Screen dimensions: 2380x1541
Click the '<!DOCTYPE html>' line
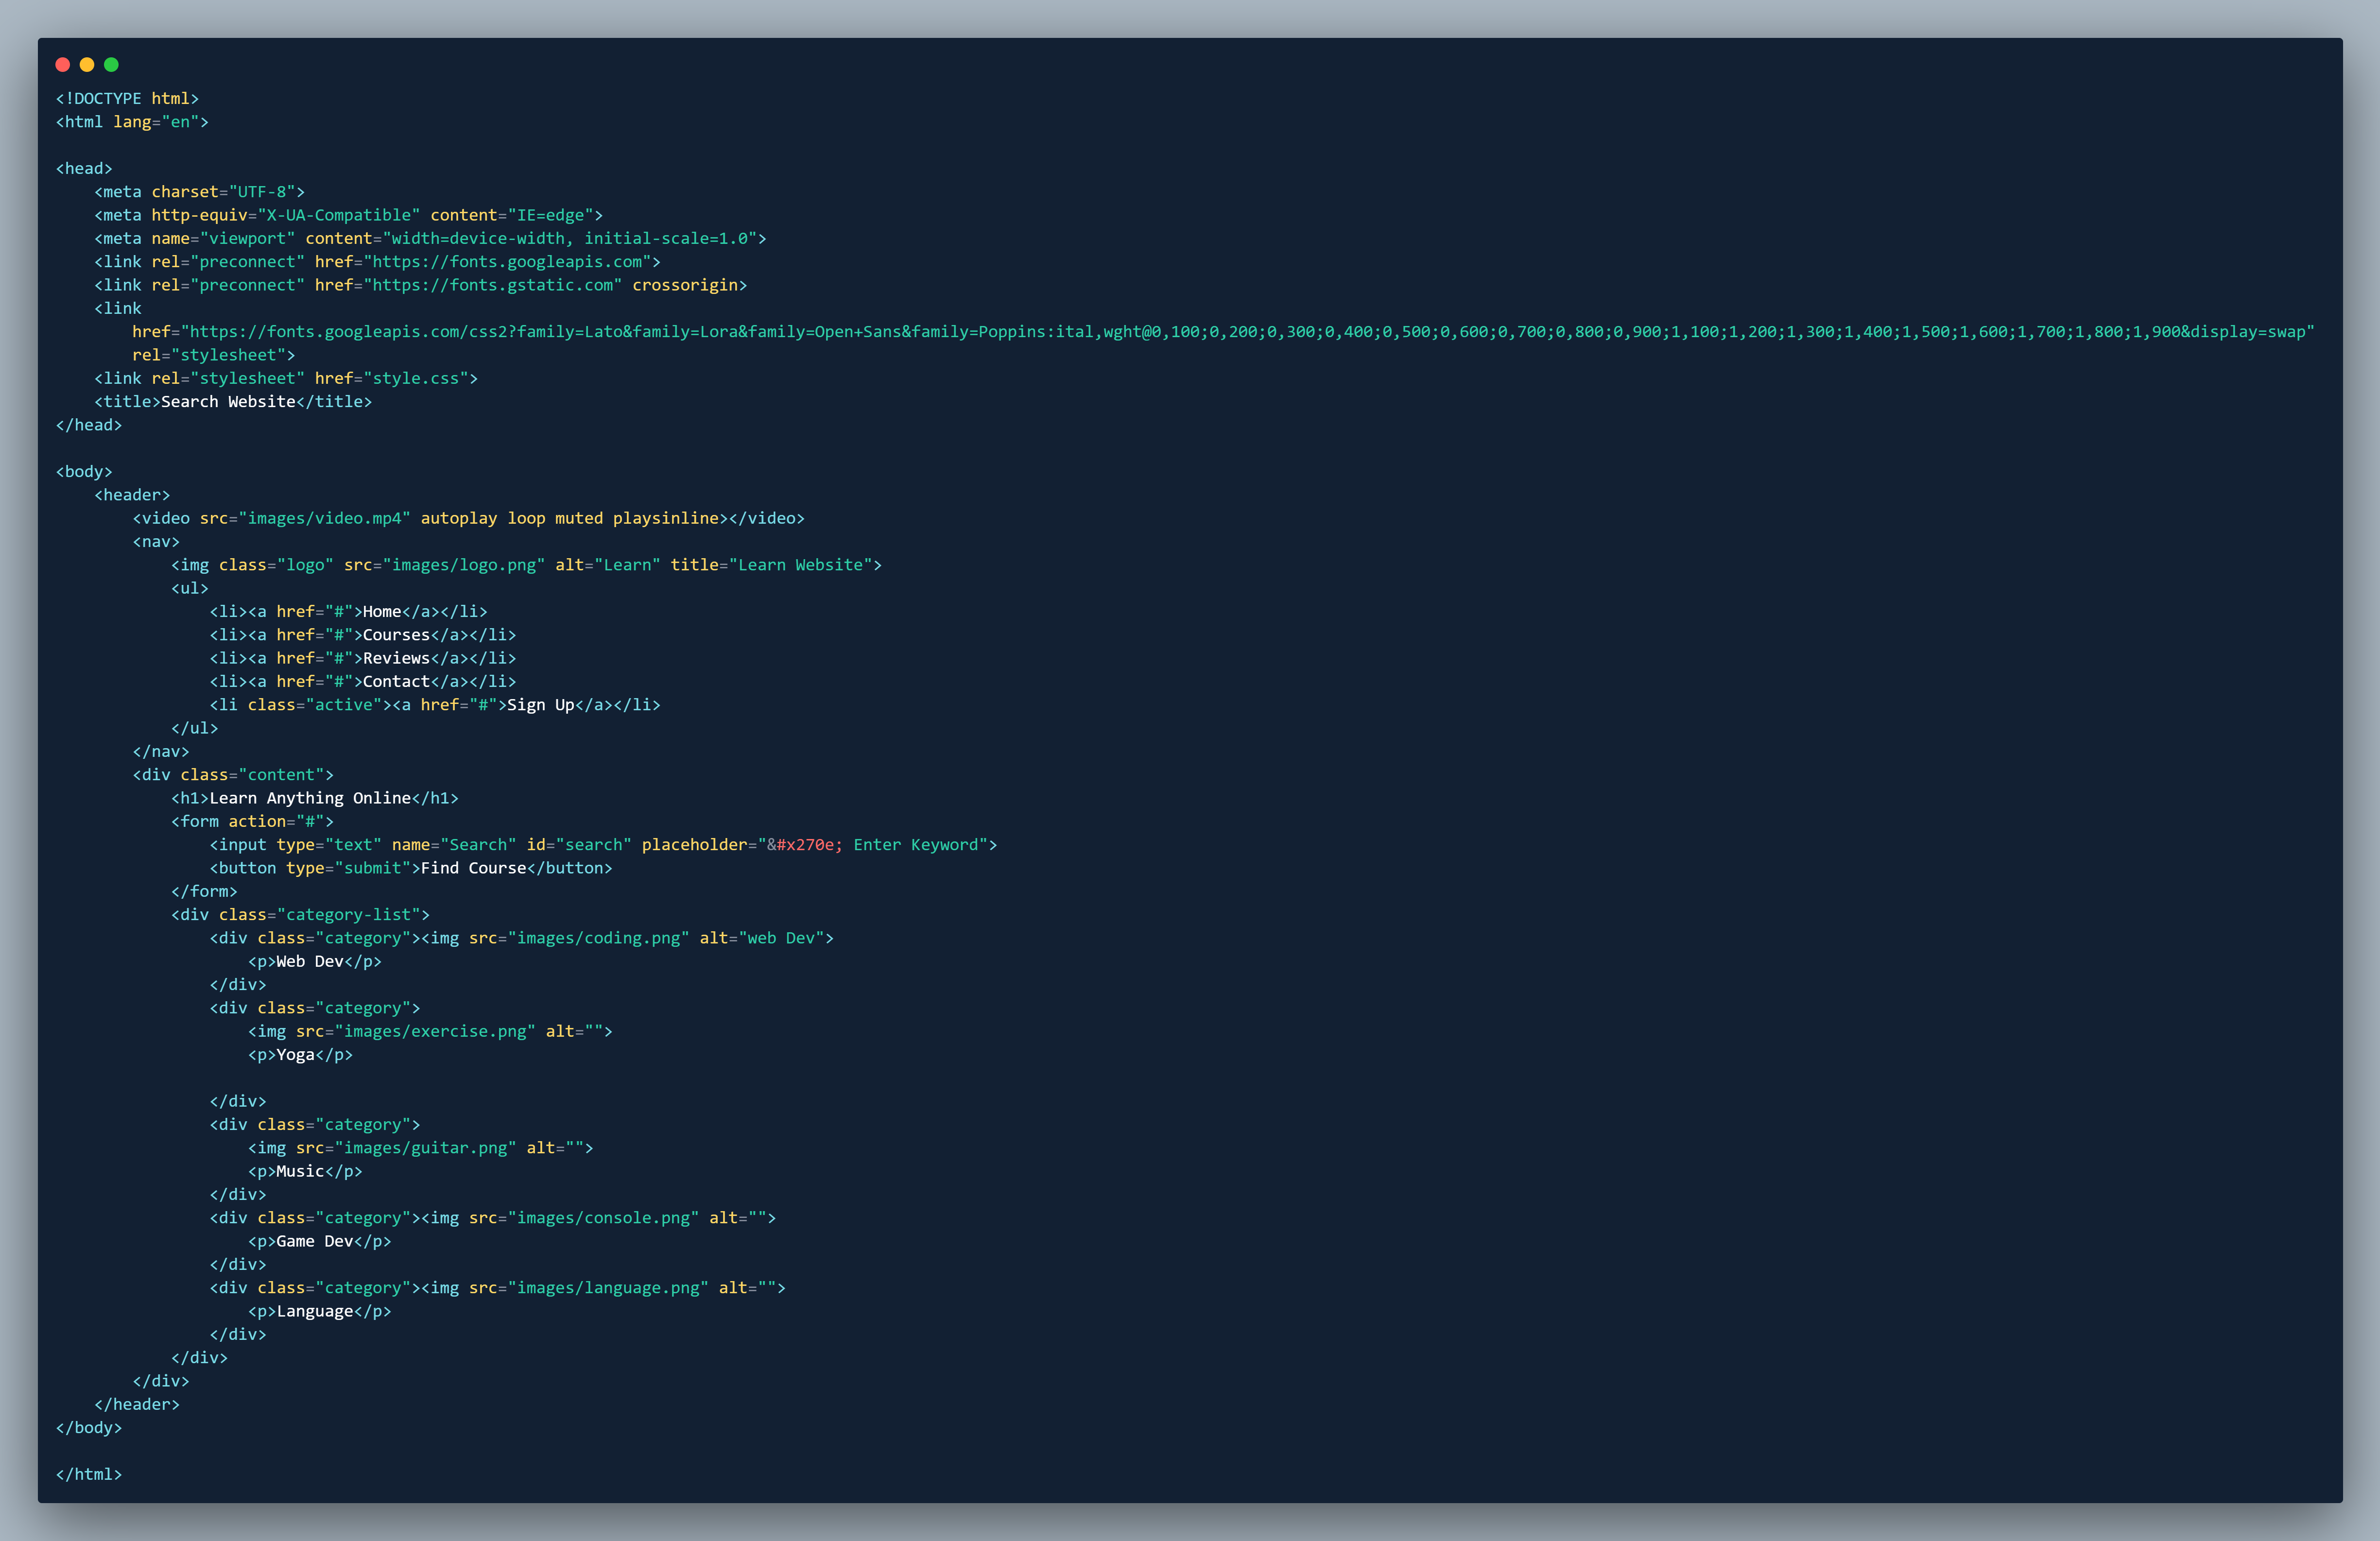coord(127,99)
